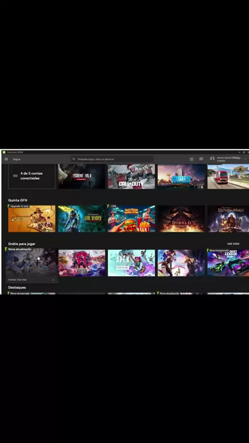Open the Jogos section

point(16,159)
